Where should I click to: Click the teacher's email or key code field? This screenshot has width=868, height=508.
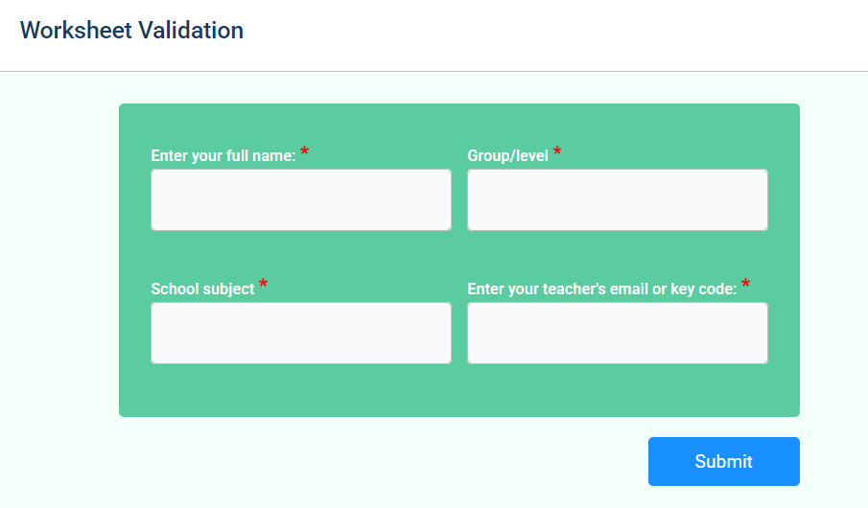(x=617, y=333)
